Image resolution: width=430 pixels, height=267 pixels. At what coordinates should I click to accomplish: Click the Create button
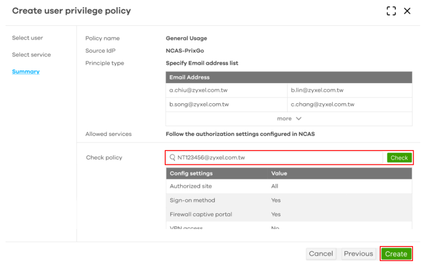(396, 254)
